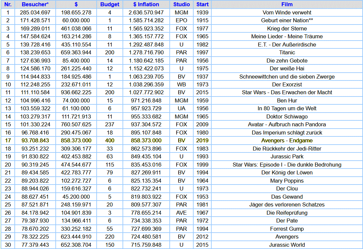Click the Nr. column header
The width and height of the screenshot is (363, 249).
click(x=8, y=5)
